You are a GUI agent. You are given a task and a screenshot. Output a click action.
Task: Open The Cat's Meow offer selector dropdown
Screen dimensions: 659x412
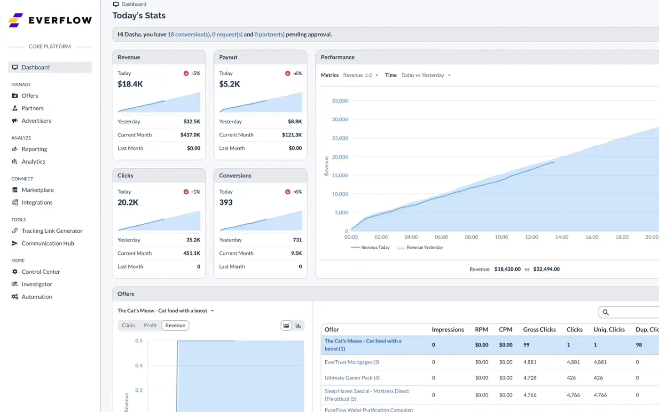coord(165,311)
